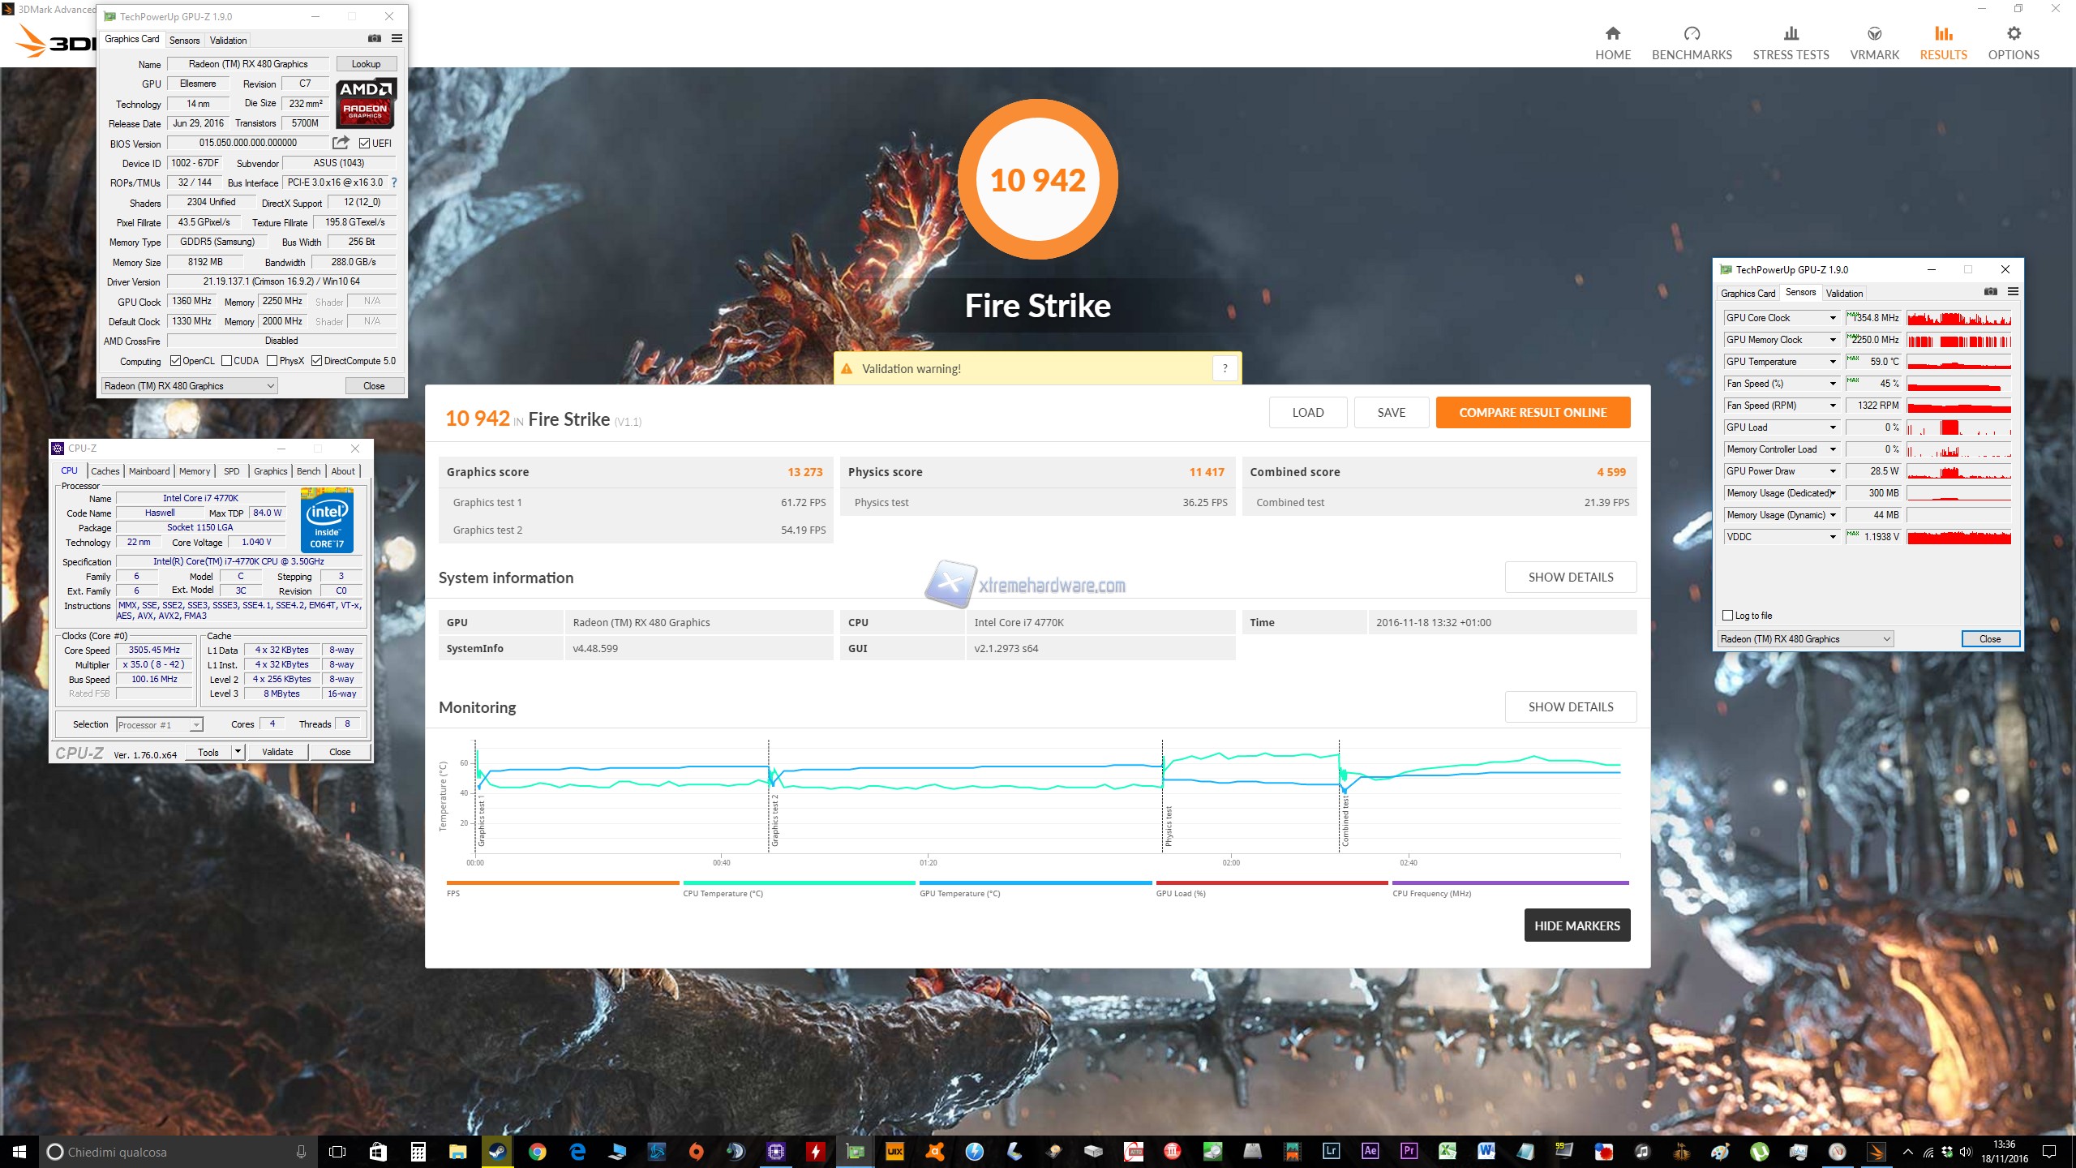This screenshot has height=1168, width=2076.
Task: Click the BIOS export share icon
Action: click(341, 143)
